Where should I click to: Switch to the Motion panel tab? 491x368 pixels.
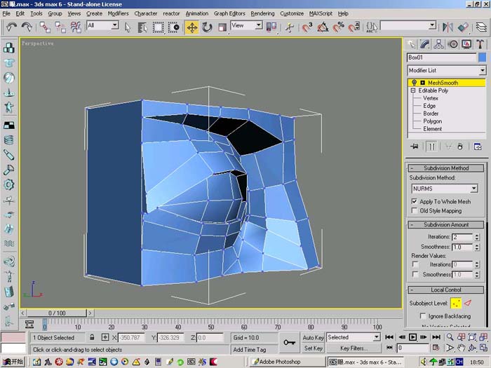coord(453,44)
